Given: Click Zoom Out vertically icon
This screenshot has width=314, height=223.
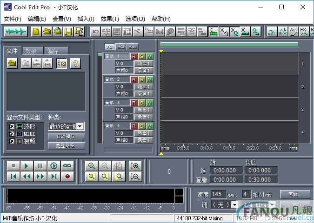Looking at the screenshot, I should coord(135,176).
